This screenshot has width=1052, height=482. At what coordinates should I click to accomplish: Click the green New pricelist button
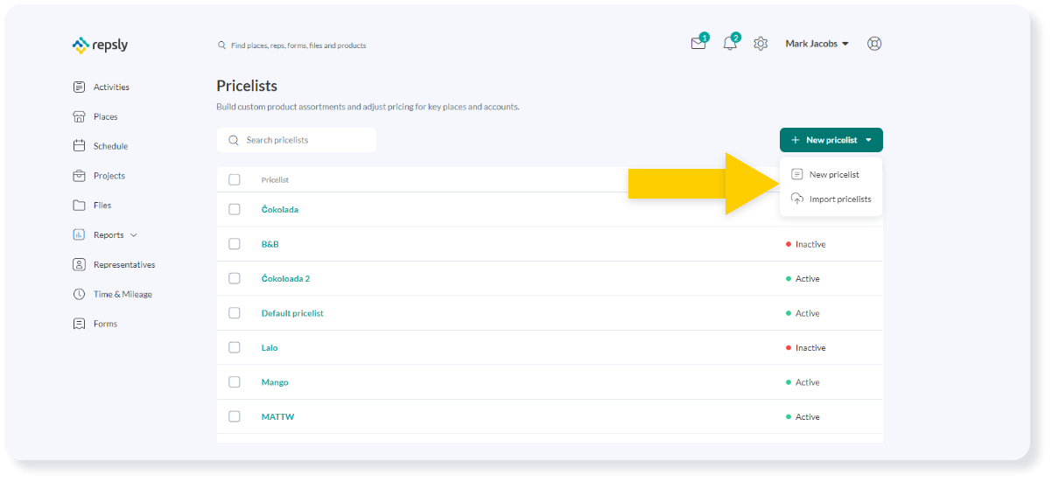pyautogui.click(x=831, y=140)
